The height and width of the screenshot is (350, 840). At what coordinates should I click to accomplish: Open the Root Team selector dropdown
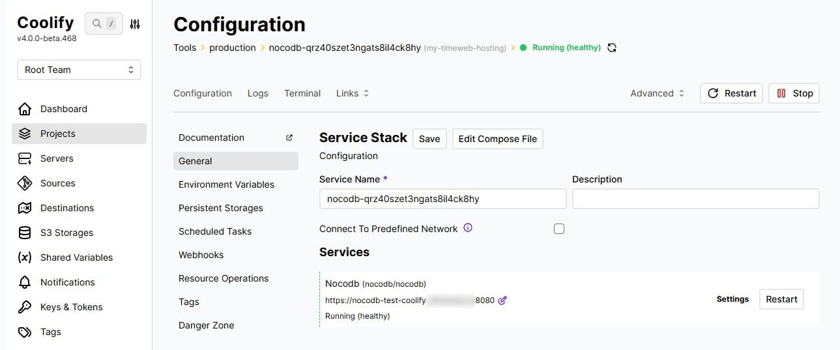[x=79, y=70]
